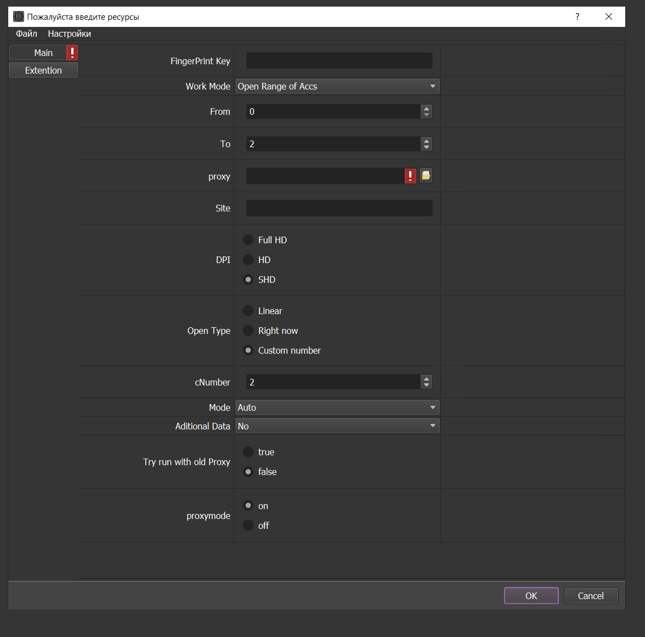The image size is (645, 637).
Task: Select the Linear open type
Action: click(x=248, y=310)
